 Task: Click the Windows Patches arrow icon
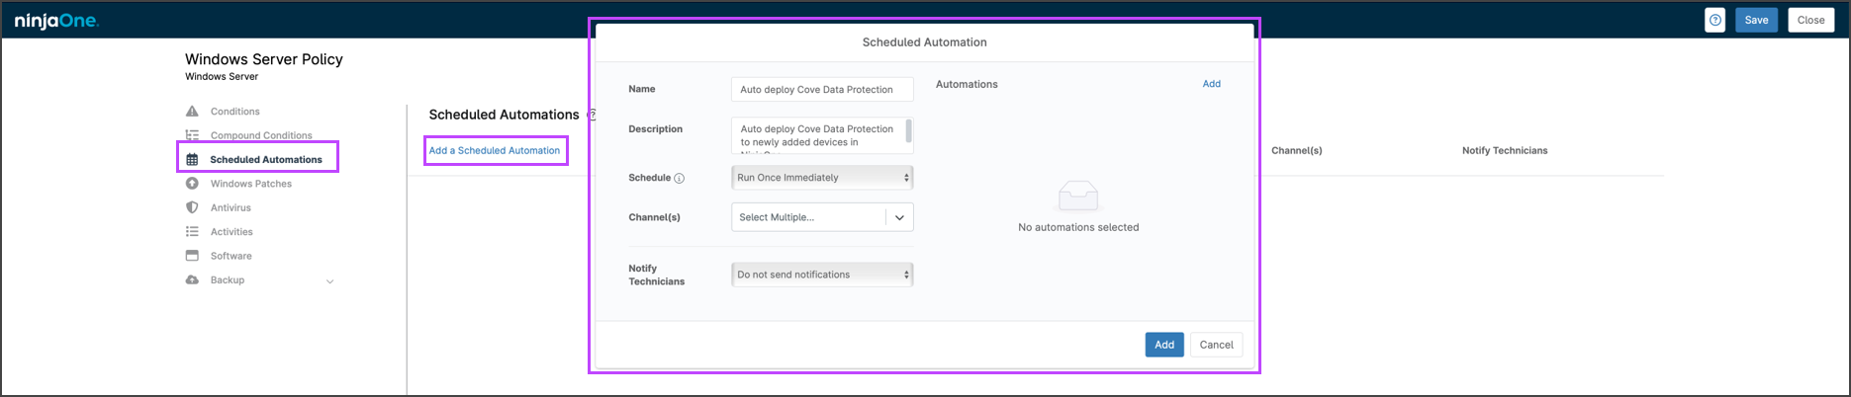click(192, 184)
